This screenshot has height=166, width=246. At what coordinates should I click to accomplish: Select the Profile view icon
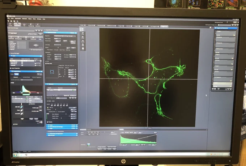(x=83, y=41)
